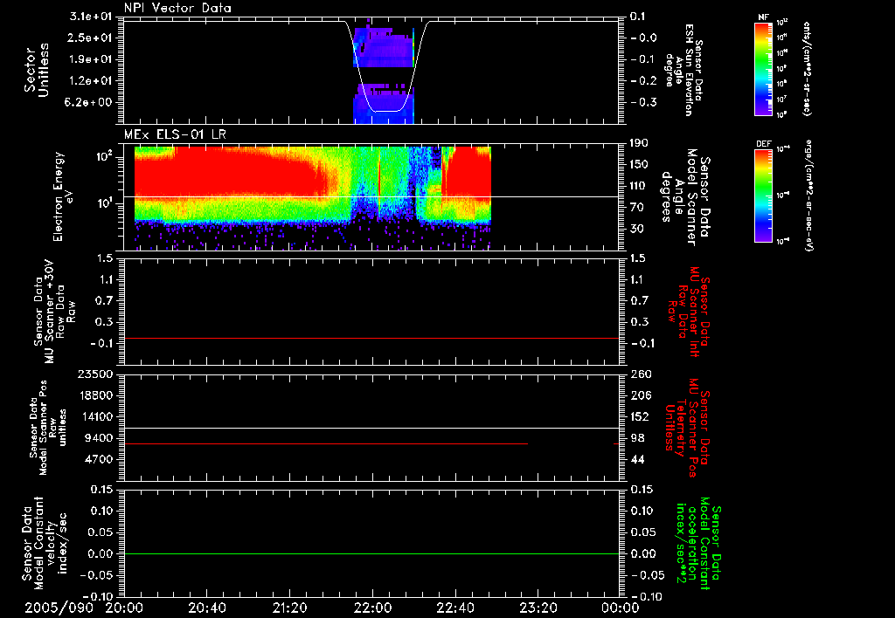Click the 3.1e+01 sector tick value
895x618 pixels.
tap(90, 17)
